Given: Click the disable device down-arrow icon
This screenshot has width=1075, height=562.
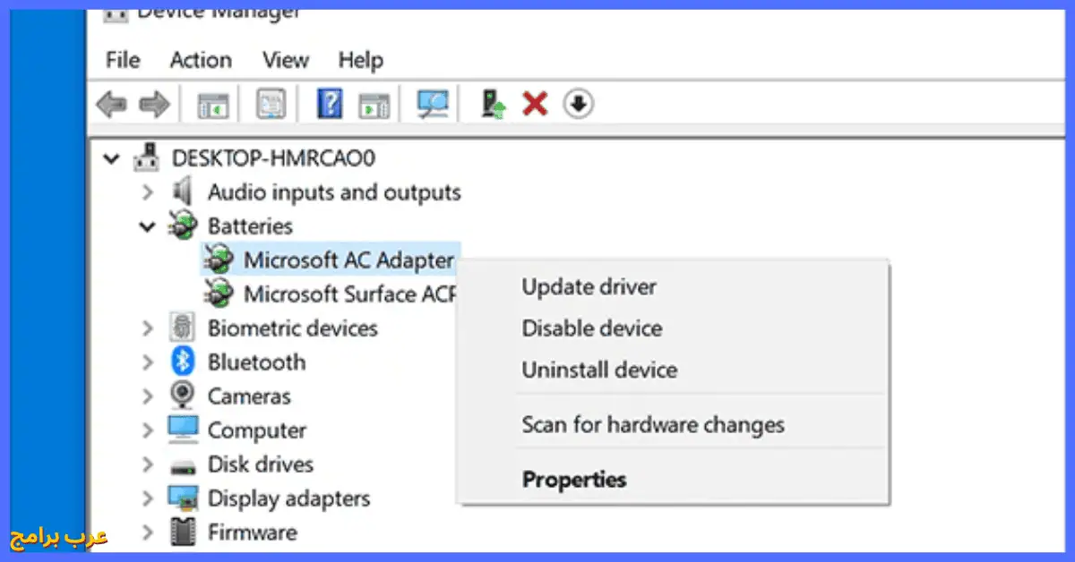Looking at the screenshot, I should coord(579,105).
